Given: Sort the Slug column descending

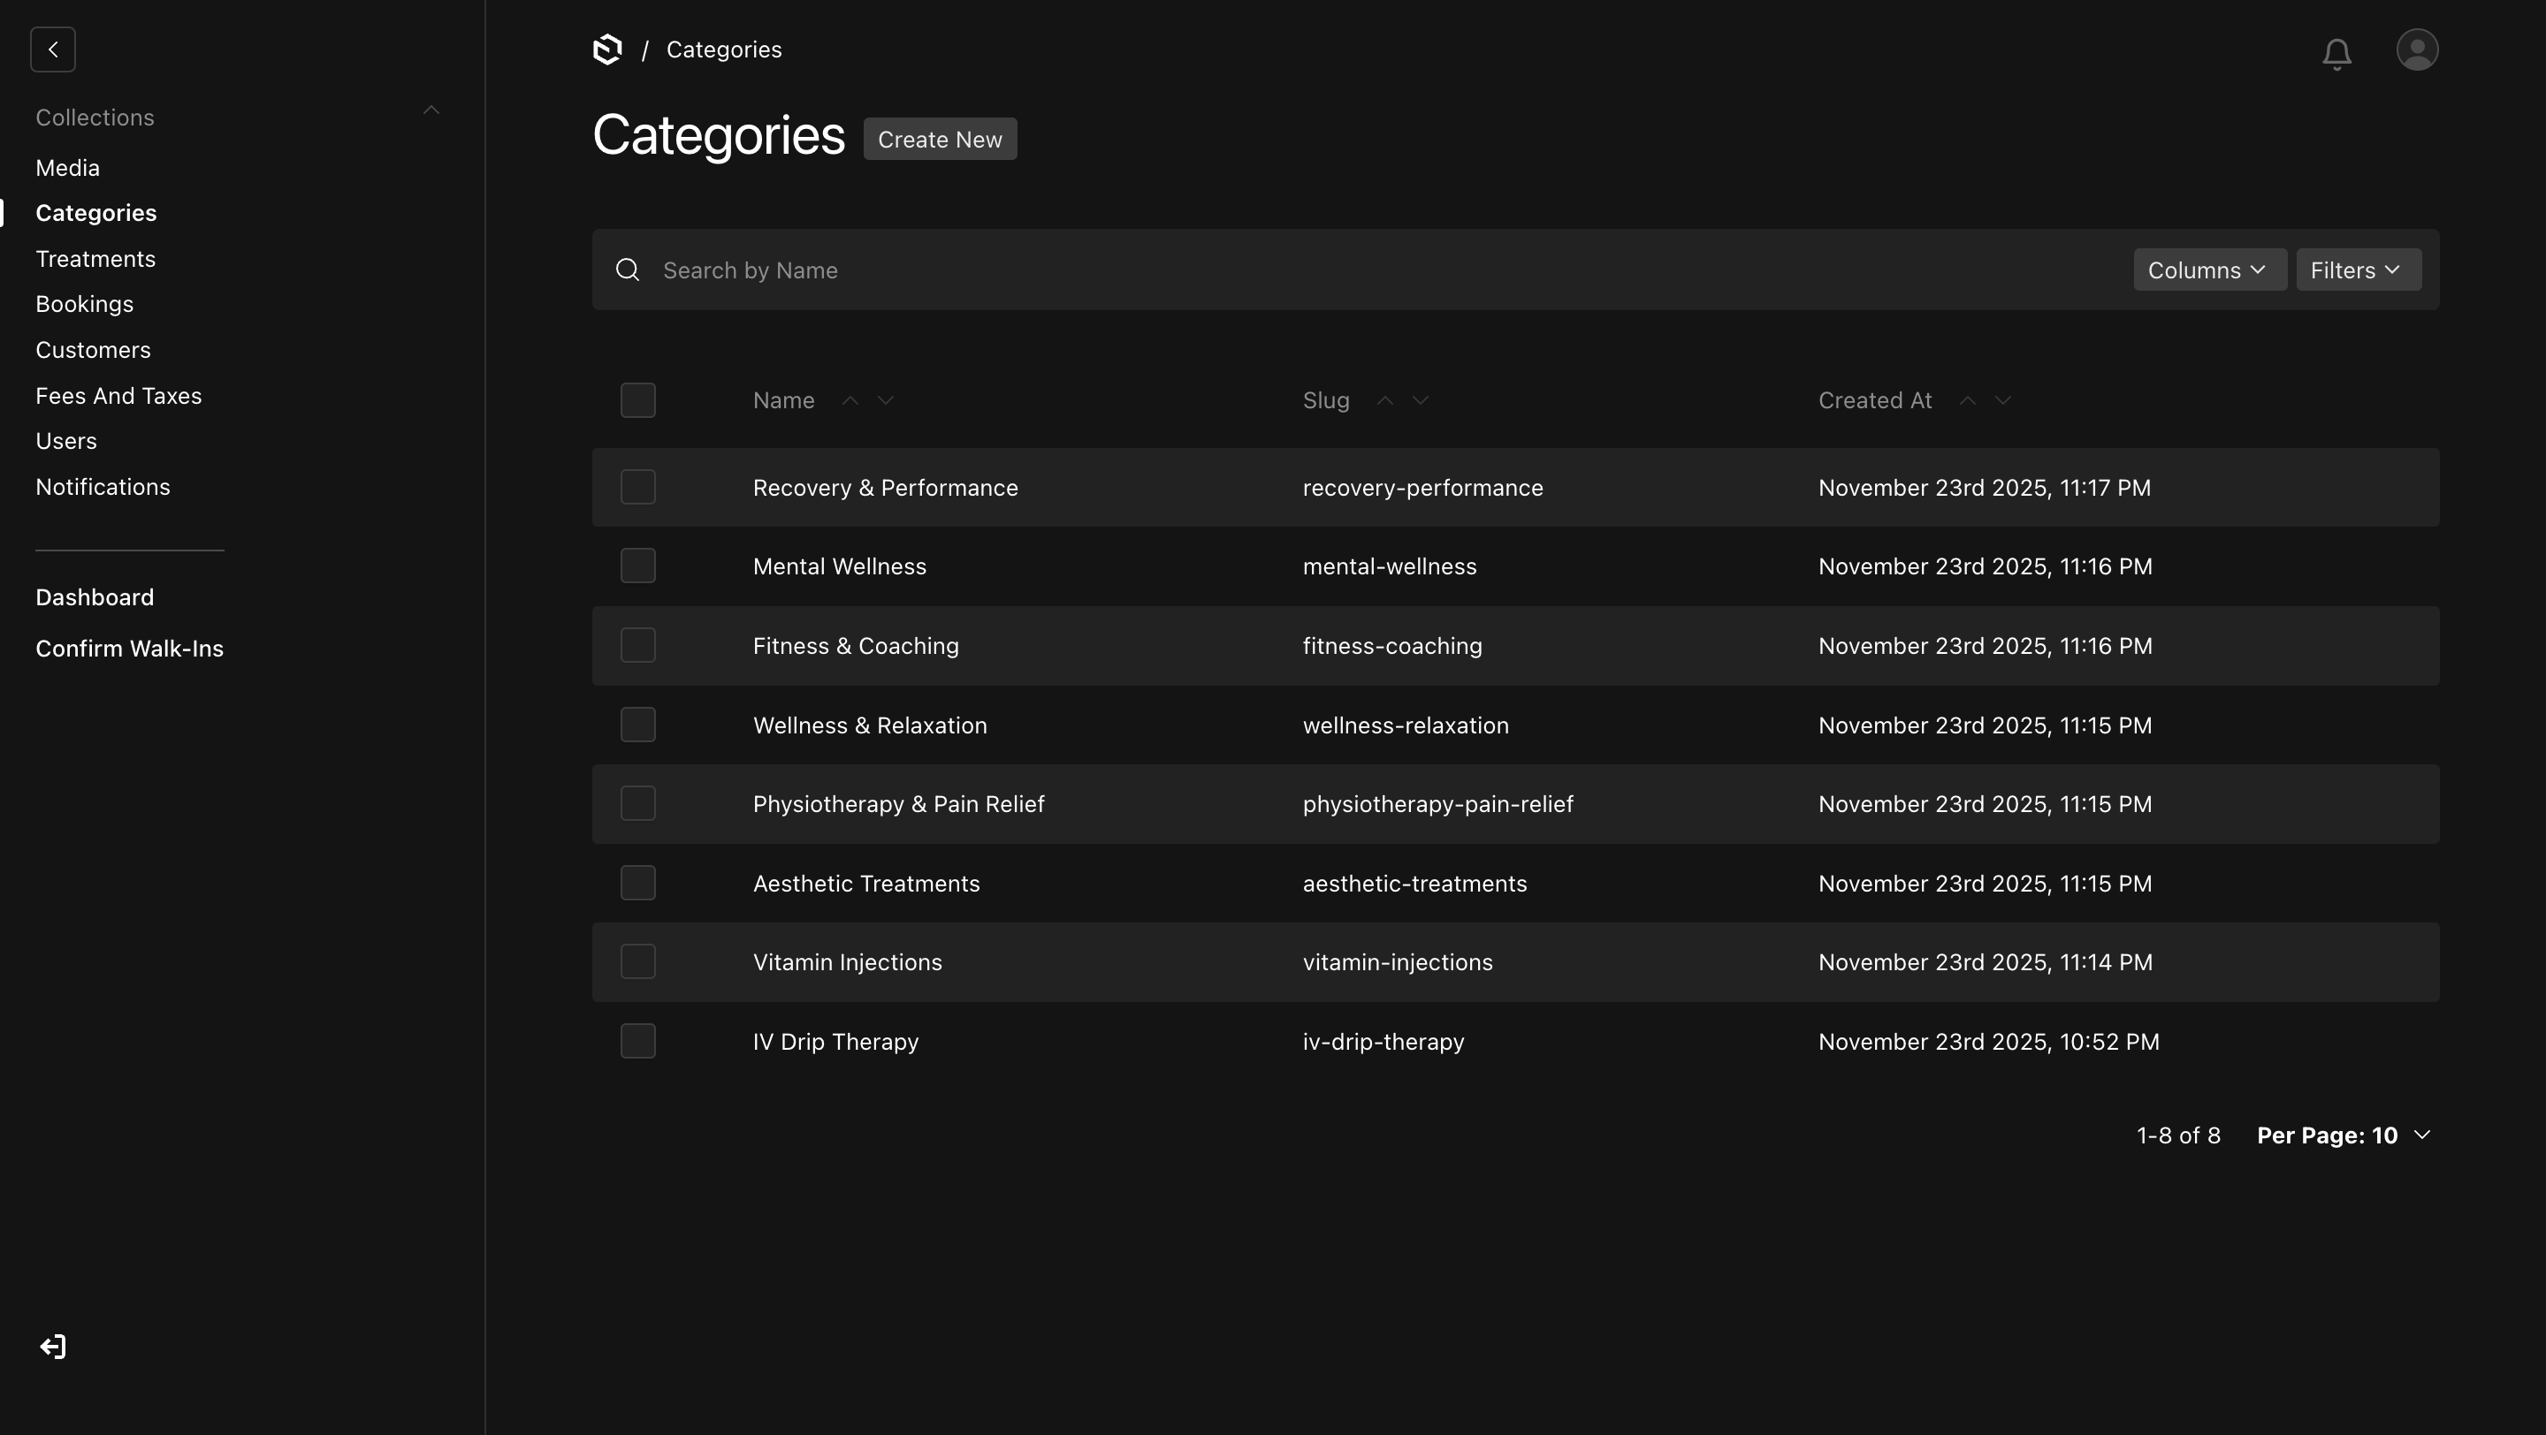Looking at the screenshot, I should click(1421, 400).
